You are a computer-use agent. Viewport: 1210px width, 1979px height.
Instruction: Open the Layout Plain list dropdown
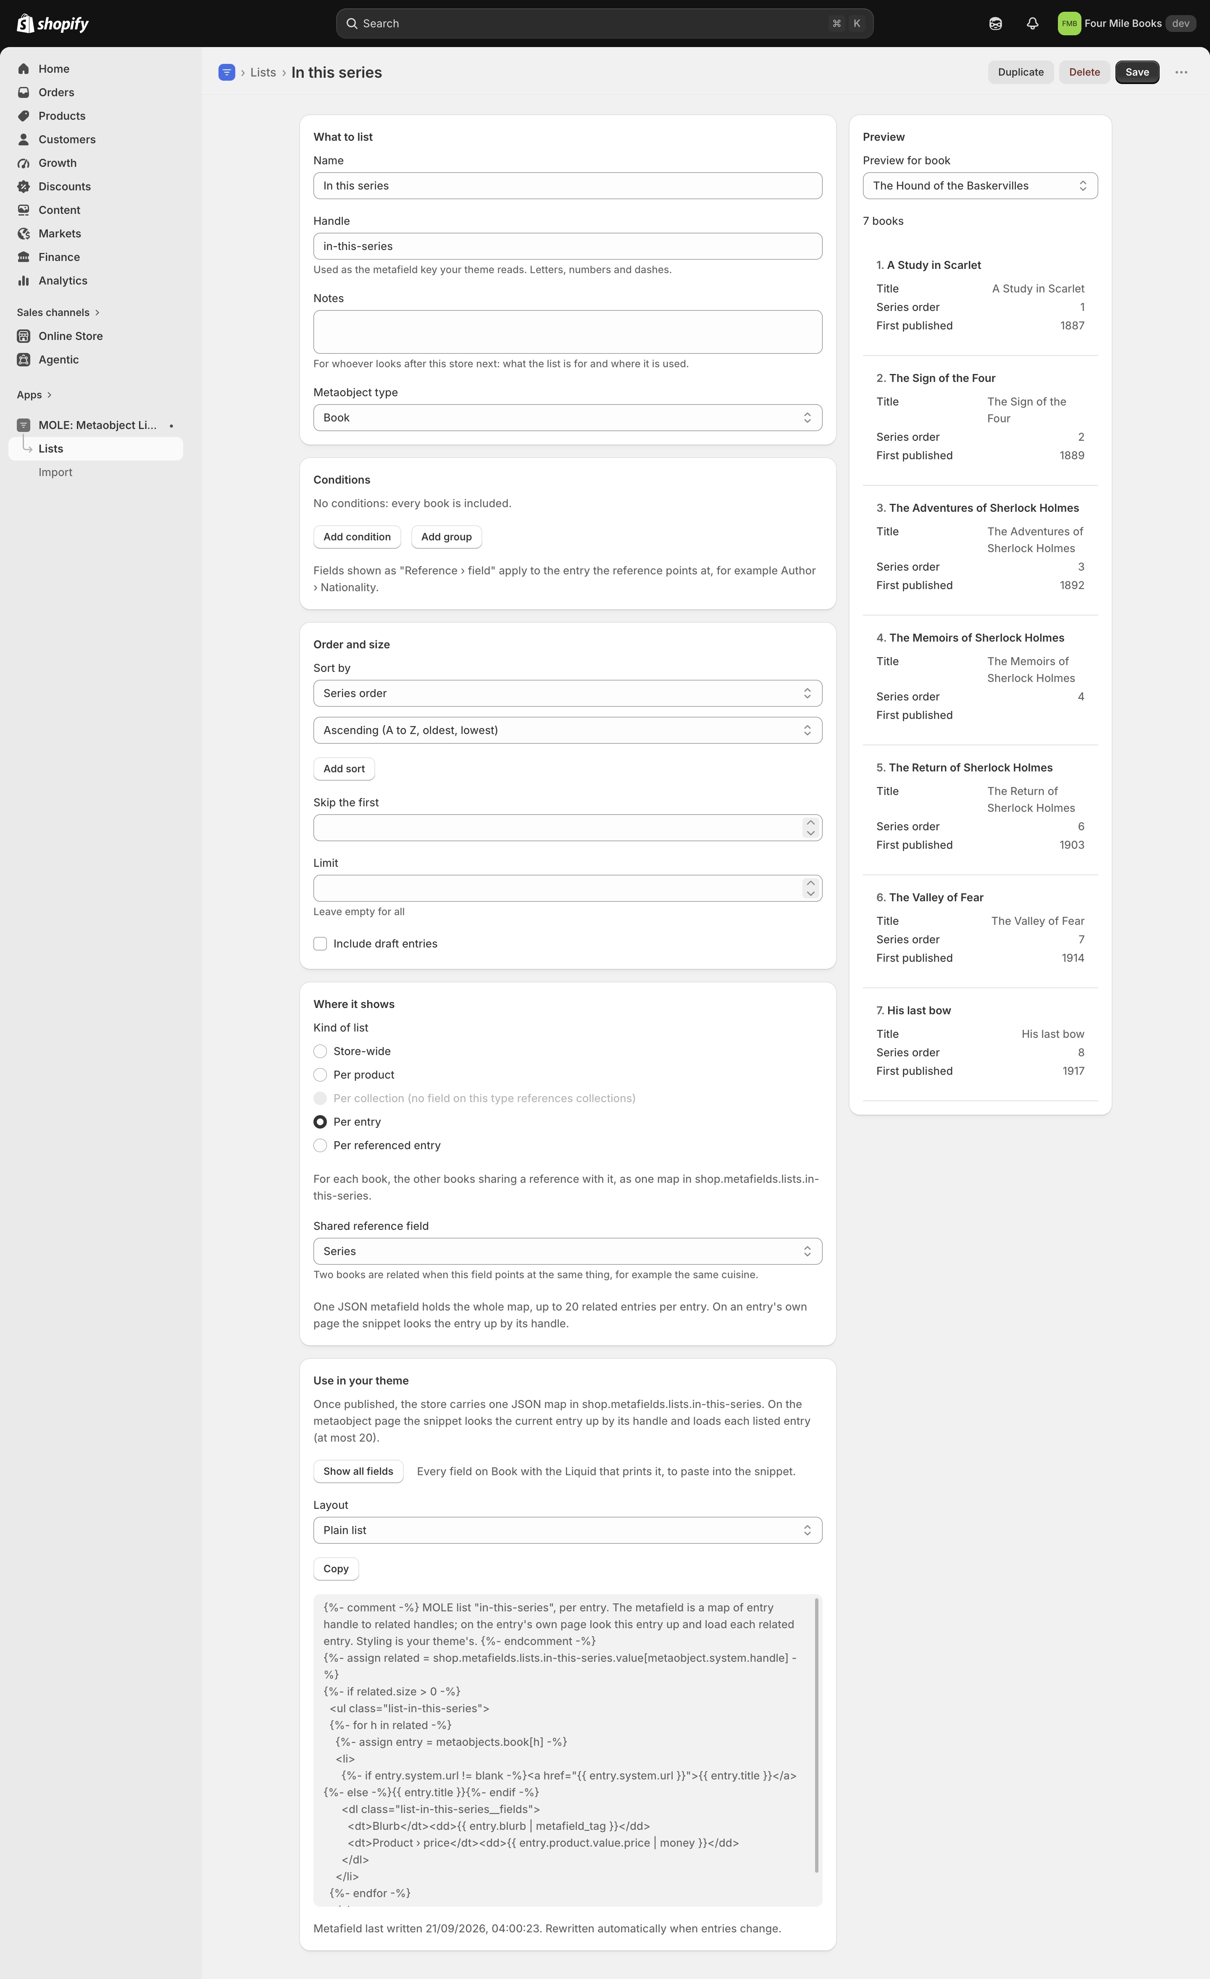pyautogui.click(x=568, y=1530)
